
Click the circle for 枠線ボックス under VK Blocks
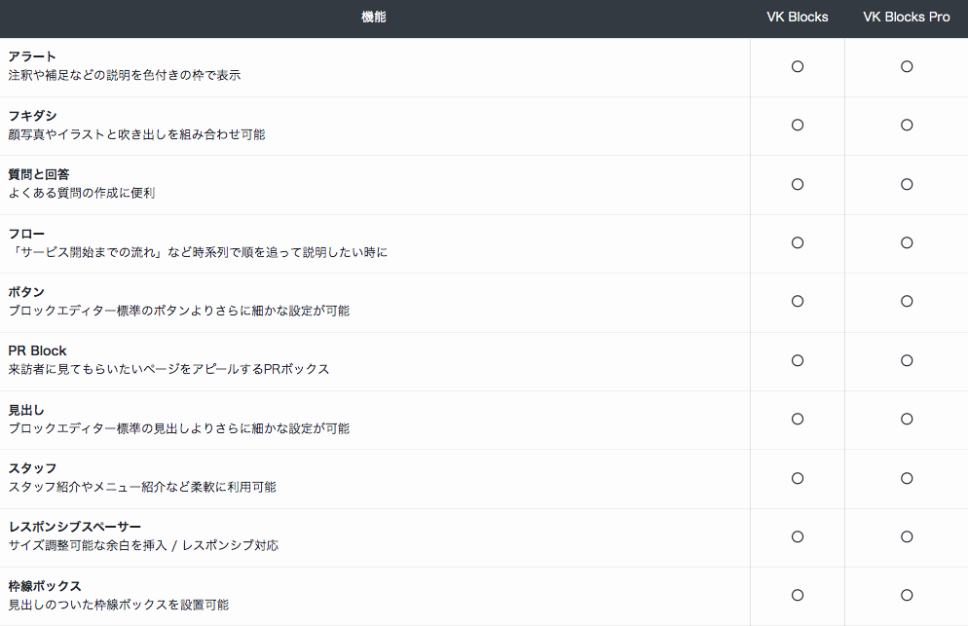pyautogui.click(x=798, y=595)
